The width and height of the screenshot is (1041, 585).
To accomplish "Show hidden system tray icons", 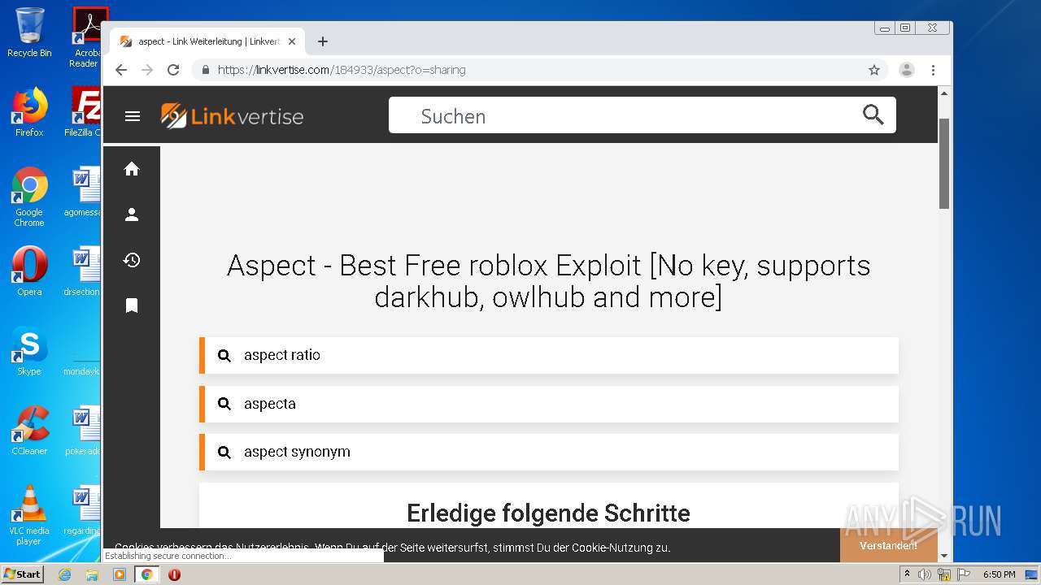I will click(907, 574).
